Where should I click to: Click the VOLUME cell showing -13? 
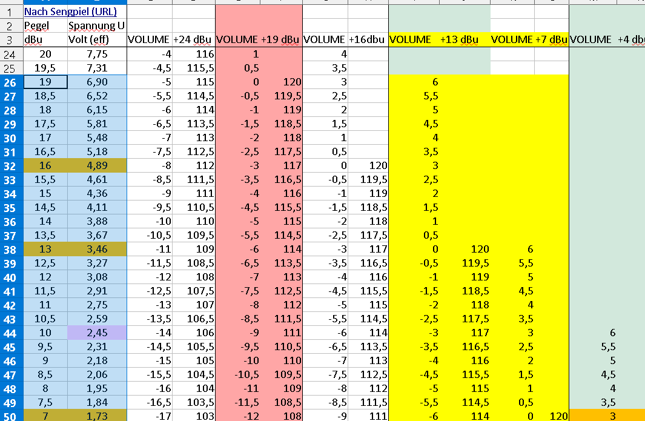(150, 305)
